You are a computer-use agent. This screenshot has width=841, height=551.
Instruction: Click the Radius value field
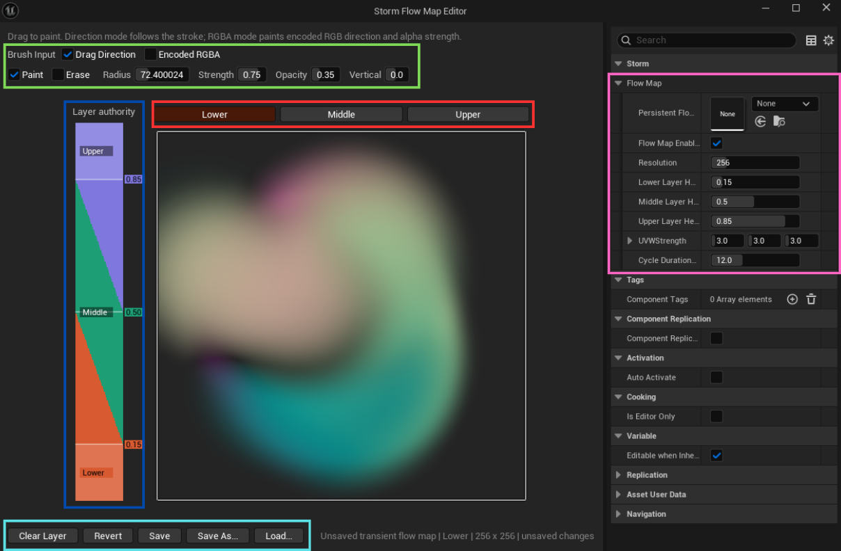[162, 74]
